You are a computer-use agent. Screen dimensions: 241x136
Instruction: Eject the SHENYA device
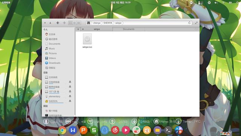(x=70, y=101)
